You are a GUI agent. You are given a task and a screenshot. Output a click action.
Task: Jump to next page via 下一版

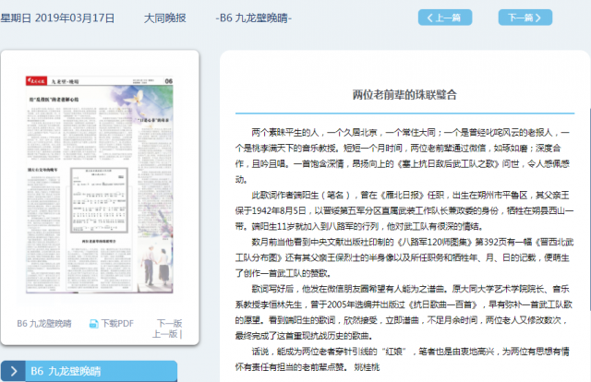[169, 324]
